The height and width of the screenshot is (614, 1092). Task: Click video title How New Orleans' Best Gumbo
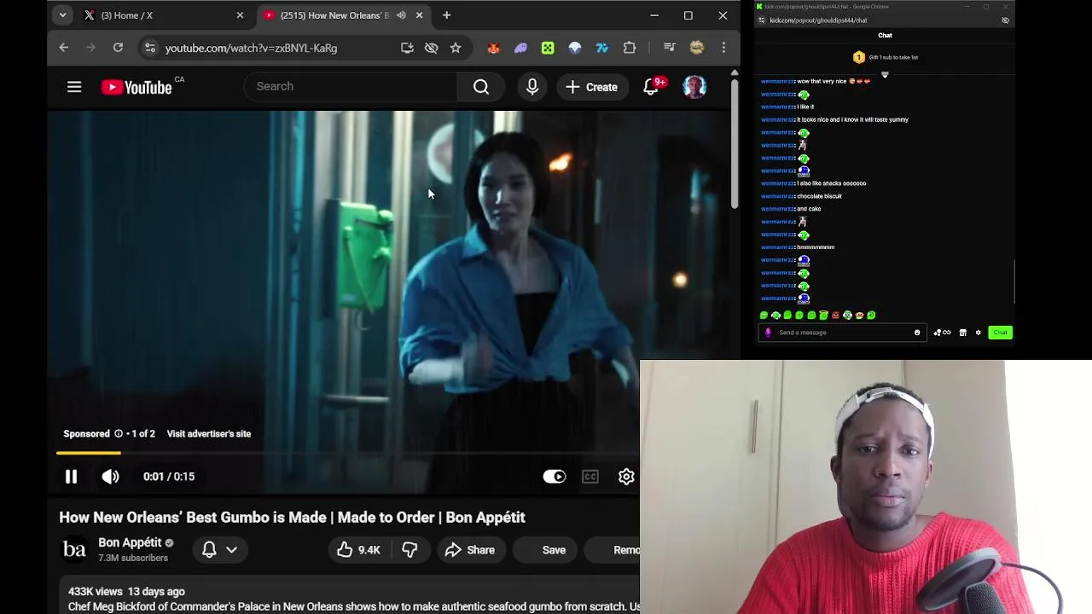coord(292,518)
